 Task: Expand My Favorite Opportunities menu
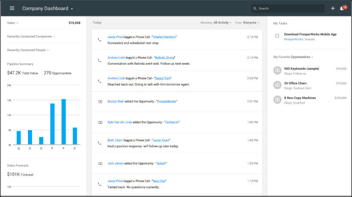click(x=293, y=57)
